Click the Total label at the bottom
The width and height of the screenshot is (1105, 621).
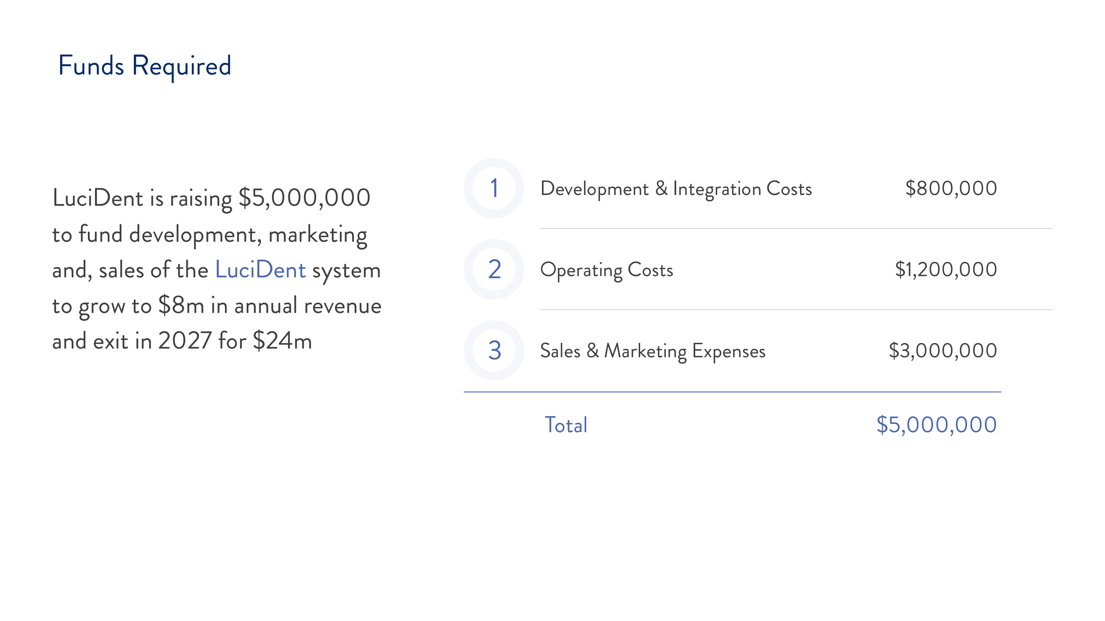566,425
